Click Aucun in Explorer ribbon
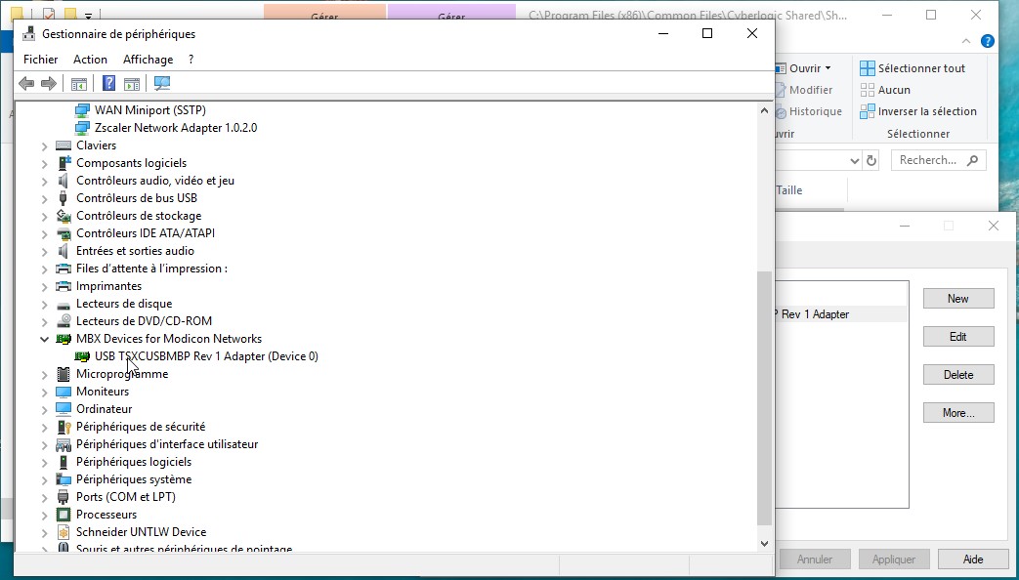 coord(885,90)
